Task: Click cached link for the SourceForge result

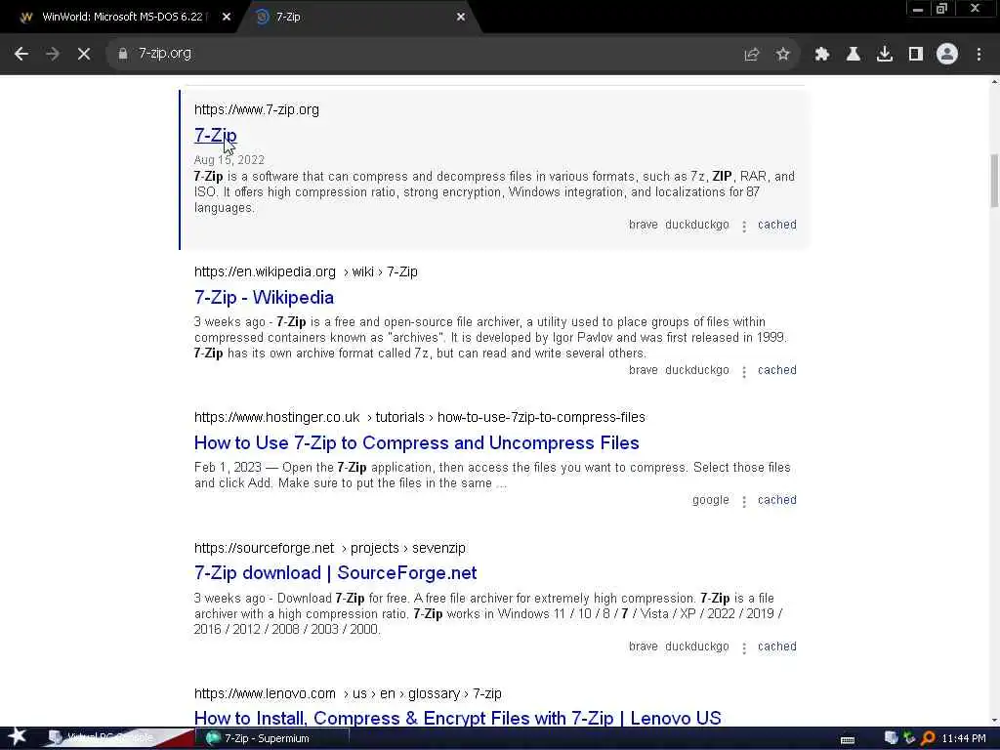Action: click(776, 646)
